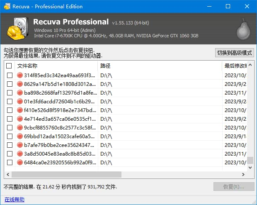
Task: Click the vertical scrollbar thumb
Action: pos(250,160)
